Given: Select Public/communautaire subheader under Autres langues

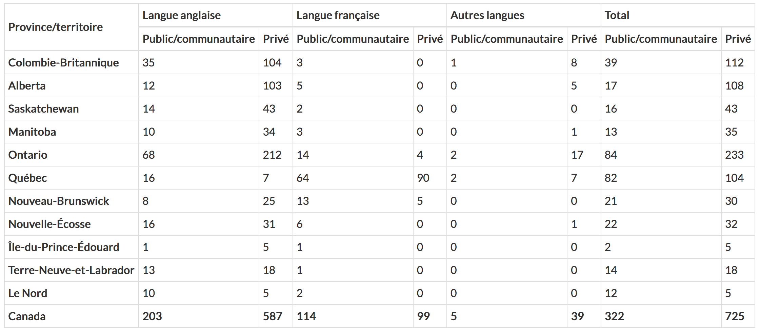Looking at the screenshot, I should pos(506,39).
